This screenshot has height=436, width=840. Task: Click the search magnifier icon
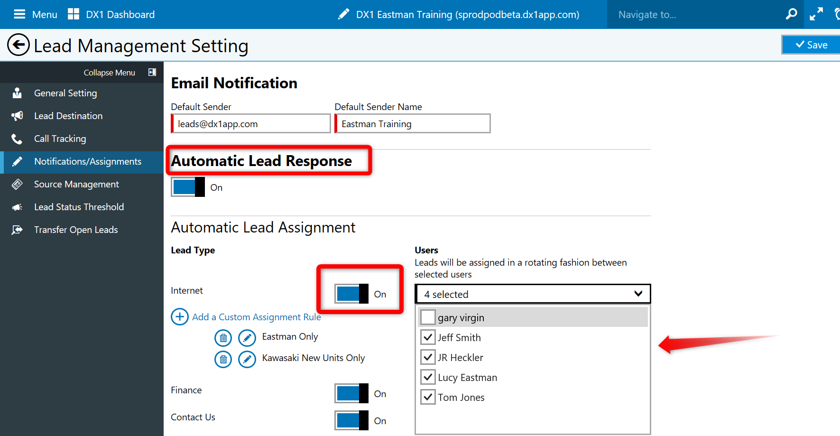click(x=791, y=14)
